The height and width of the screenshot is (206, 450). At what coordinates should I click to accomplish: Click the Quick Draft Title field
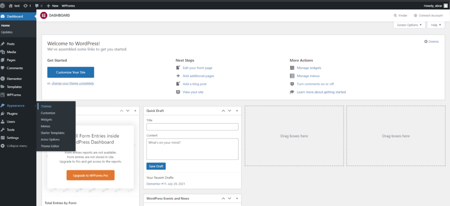tap(192, 127)
